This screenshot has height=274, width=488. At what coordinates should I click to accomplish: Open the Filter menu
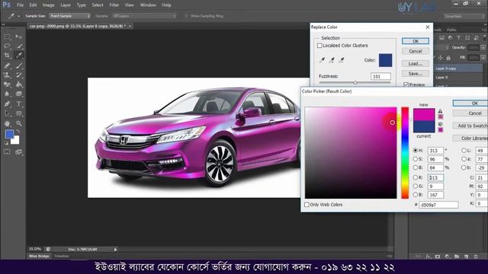114,5
